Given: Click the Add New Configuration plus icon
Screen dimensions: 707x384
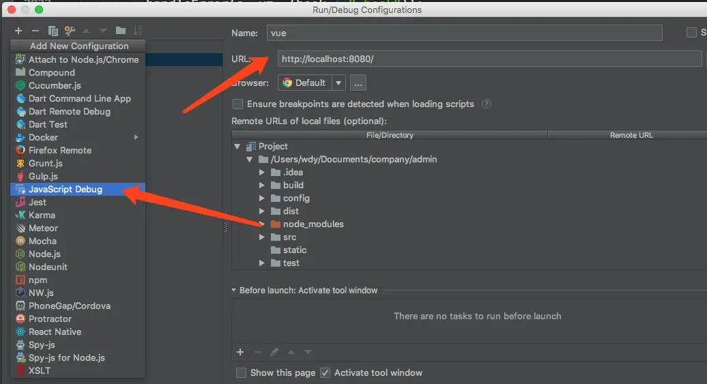Looking at the screenshot, I should 18,31.
